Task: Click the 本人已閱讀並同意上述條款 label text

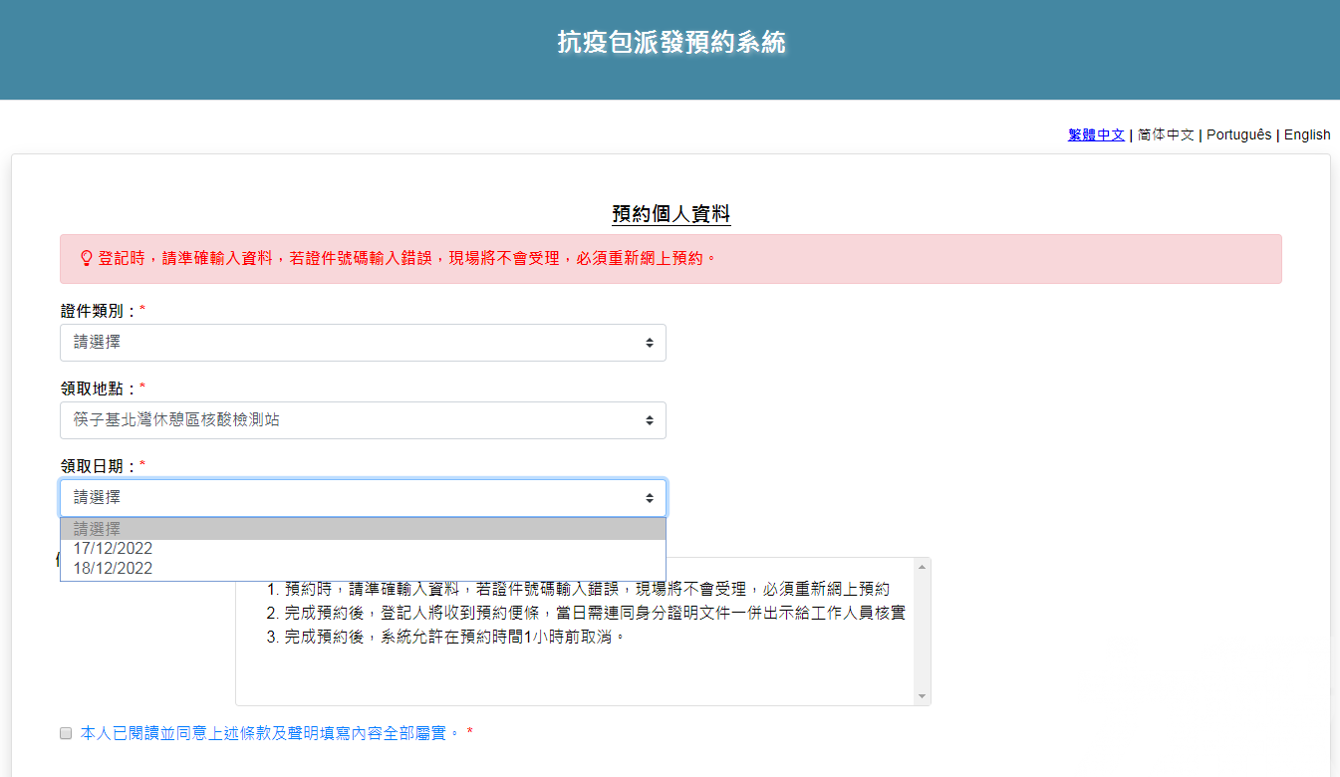Action: tap(270, 733)
